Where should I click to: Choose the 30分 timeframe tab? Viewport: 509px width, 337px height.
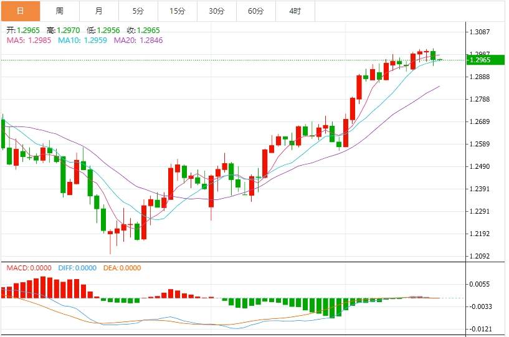[x=217, y=11]
